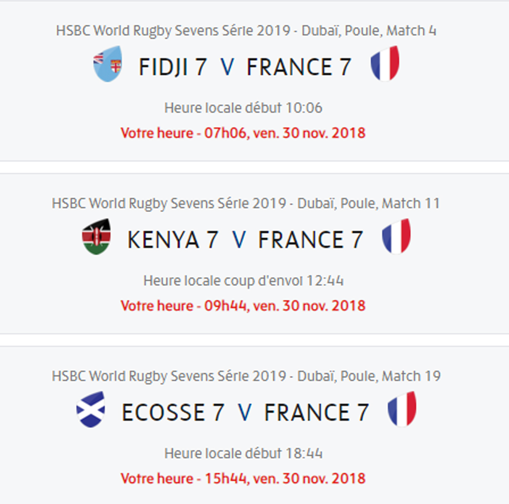Image resolution: width=509 pixels, height=504 pixels.
Task: Click the France flag icon in Match 11
Action: (396, 236)
